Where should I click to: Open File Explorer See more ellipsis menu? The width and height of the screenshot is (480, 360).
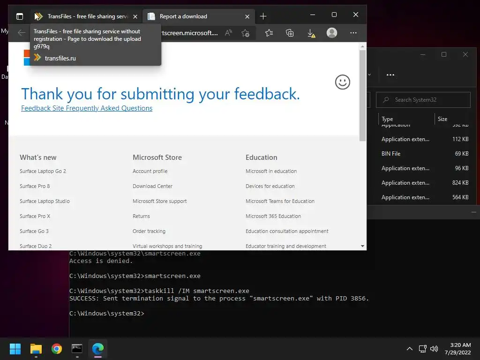coord(390,75)
